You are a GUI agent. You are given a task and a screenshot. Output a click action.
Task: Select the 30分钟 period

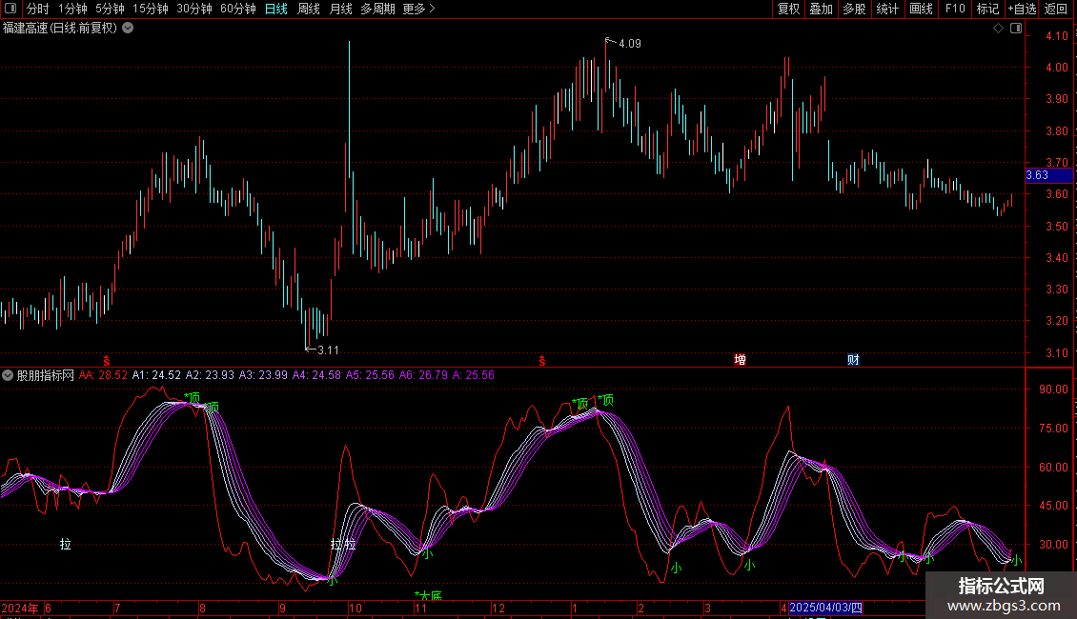click(x=194, y=9)
